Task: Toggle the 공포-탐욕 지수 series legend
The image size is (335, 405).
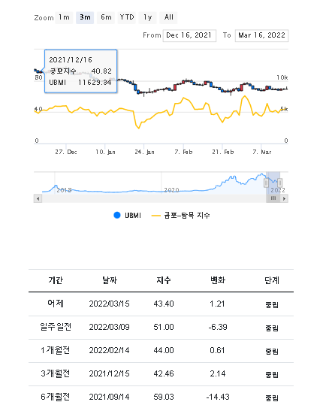Action: point(180,215)
